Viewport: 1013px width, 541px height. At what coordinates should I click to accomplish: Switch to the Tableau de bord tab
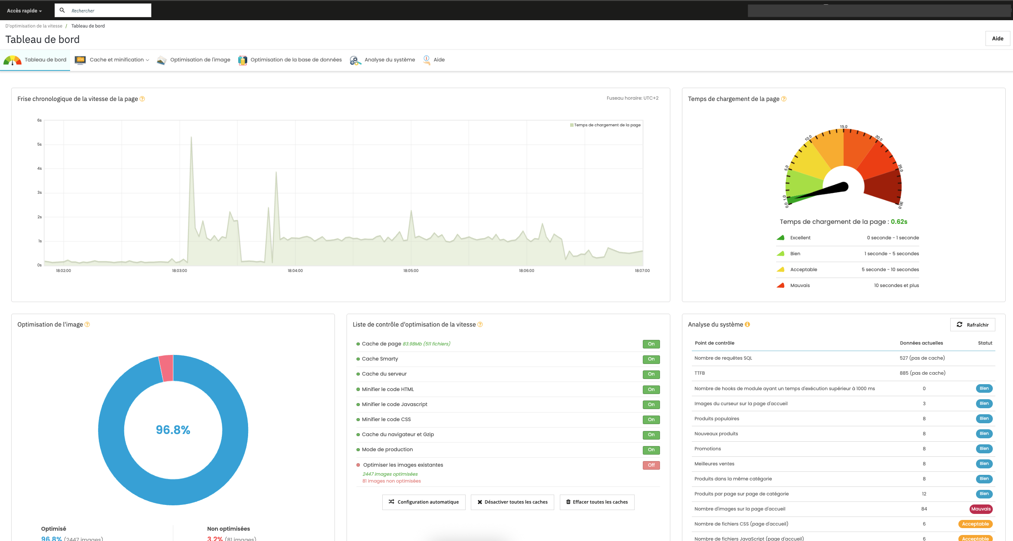35,60
